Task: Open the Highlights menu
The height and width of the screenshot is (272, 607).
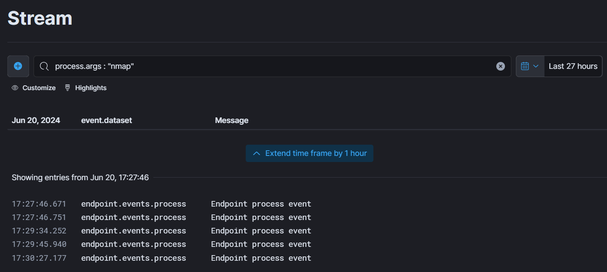Action: pyautogui.click(x=86, y=88)
